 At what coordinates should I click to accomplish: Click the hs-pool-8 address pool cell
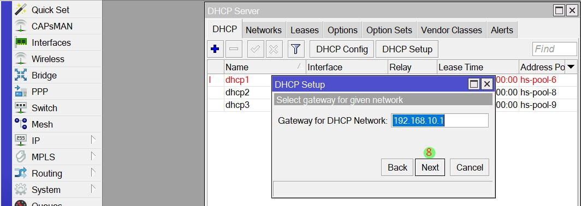coord(538,92)
